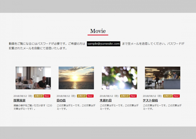Click the 木漏れ日 title link

[x=106, y=100]
